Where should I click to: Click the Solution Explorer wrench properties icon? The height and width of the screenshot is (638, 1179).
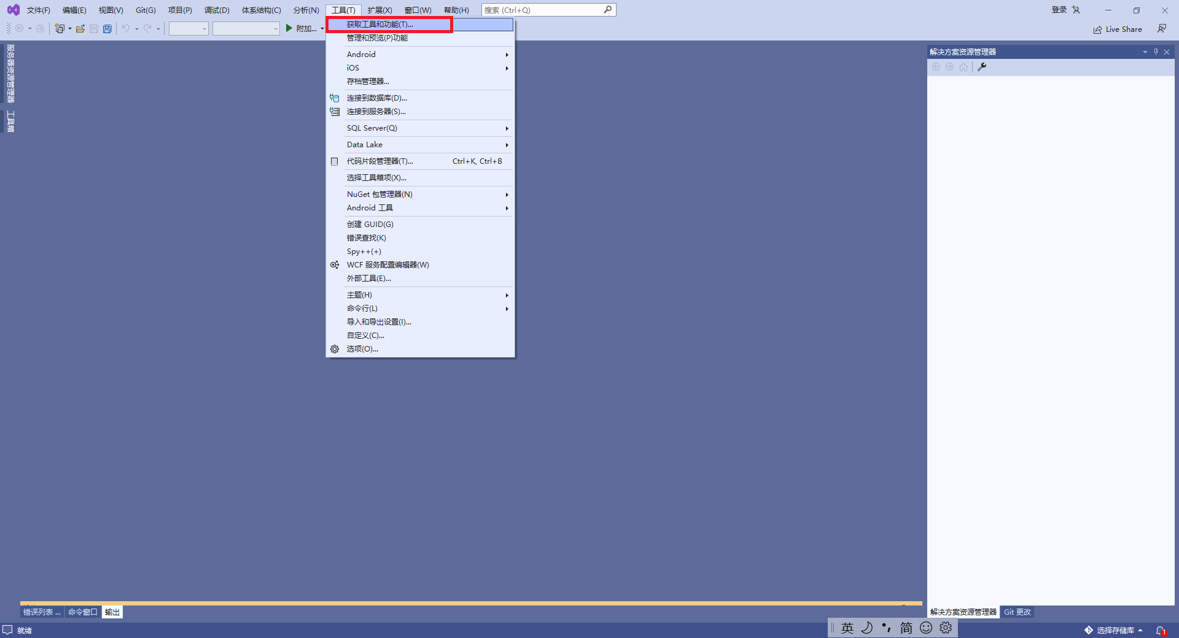point(982,67)
